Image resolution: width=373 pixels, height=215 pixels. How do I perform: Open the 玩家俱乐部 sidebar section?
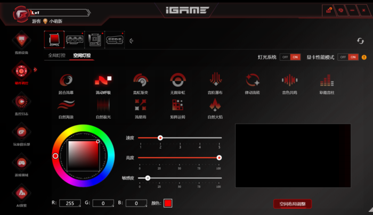[x=21, y=134]
